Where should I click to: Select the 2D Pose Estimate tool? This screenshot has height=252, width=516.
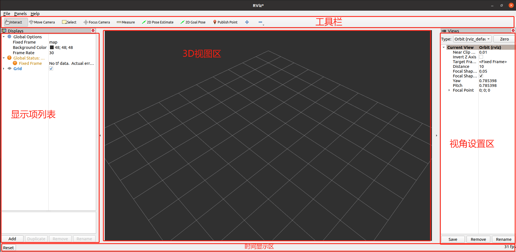click(x=158, y=22)
